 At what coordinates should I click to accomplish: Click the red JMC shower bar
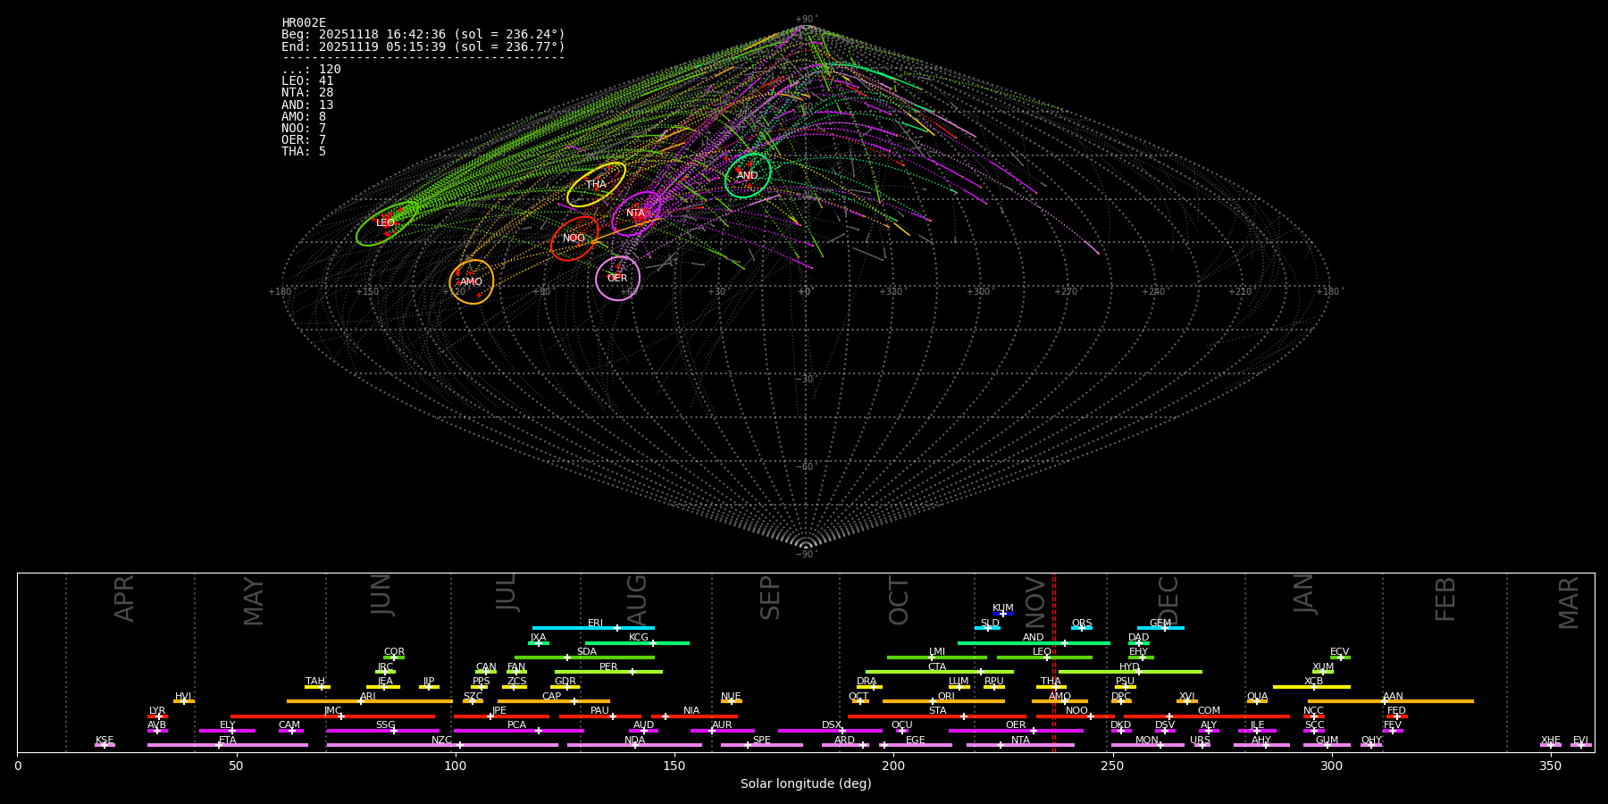(x=332, y=716)
